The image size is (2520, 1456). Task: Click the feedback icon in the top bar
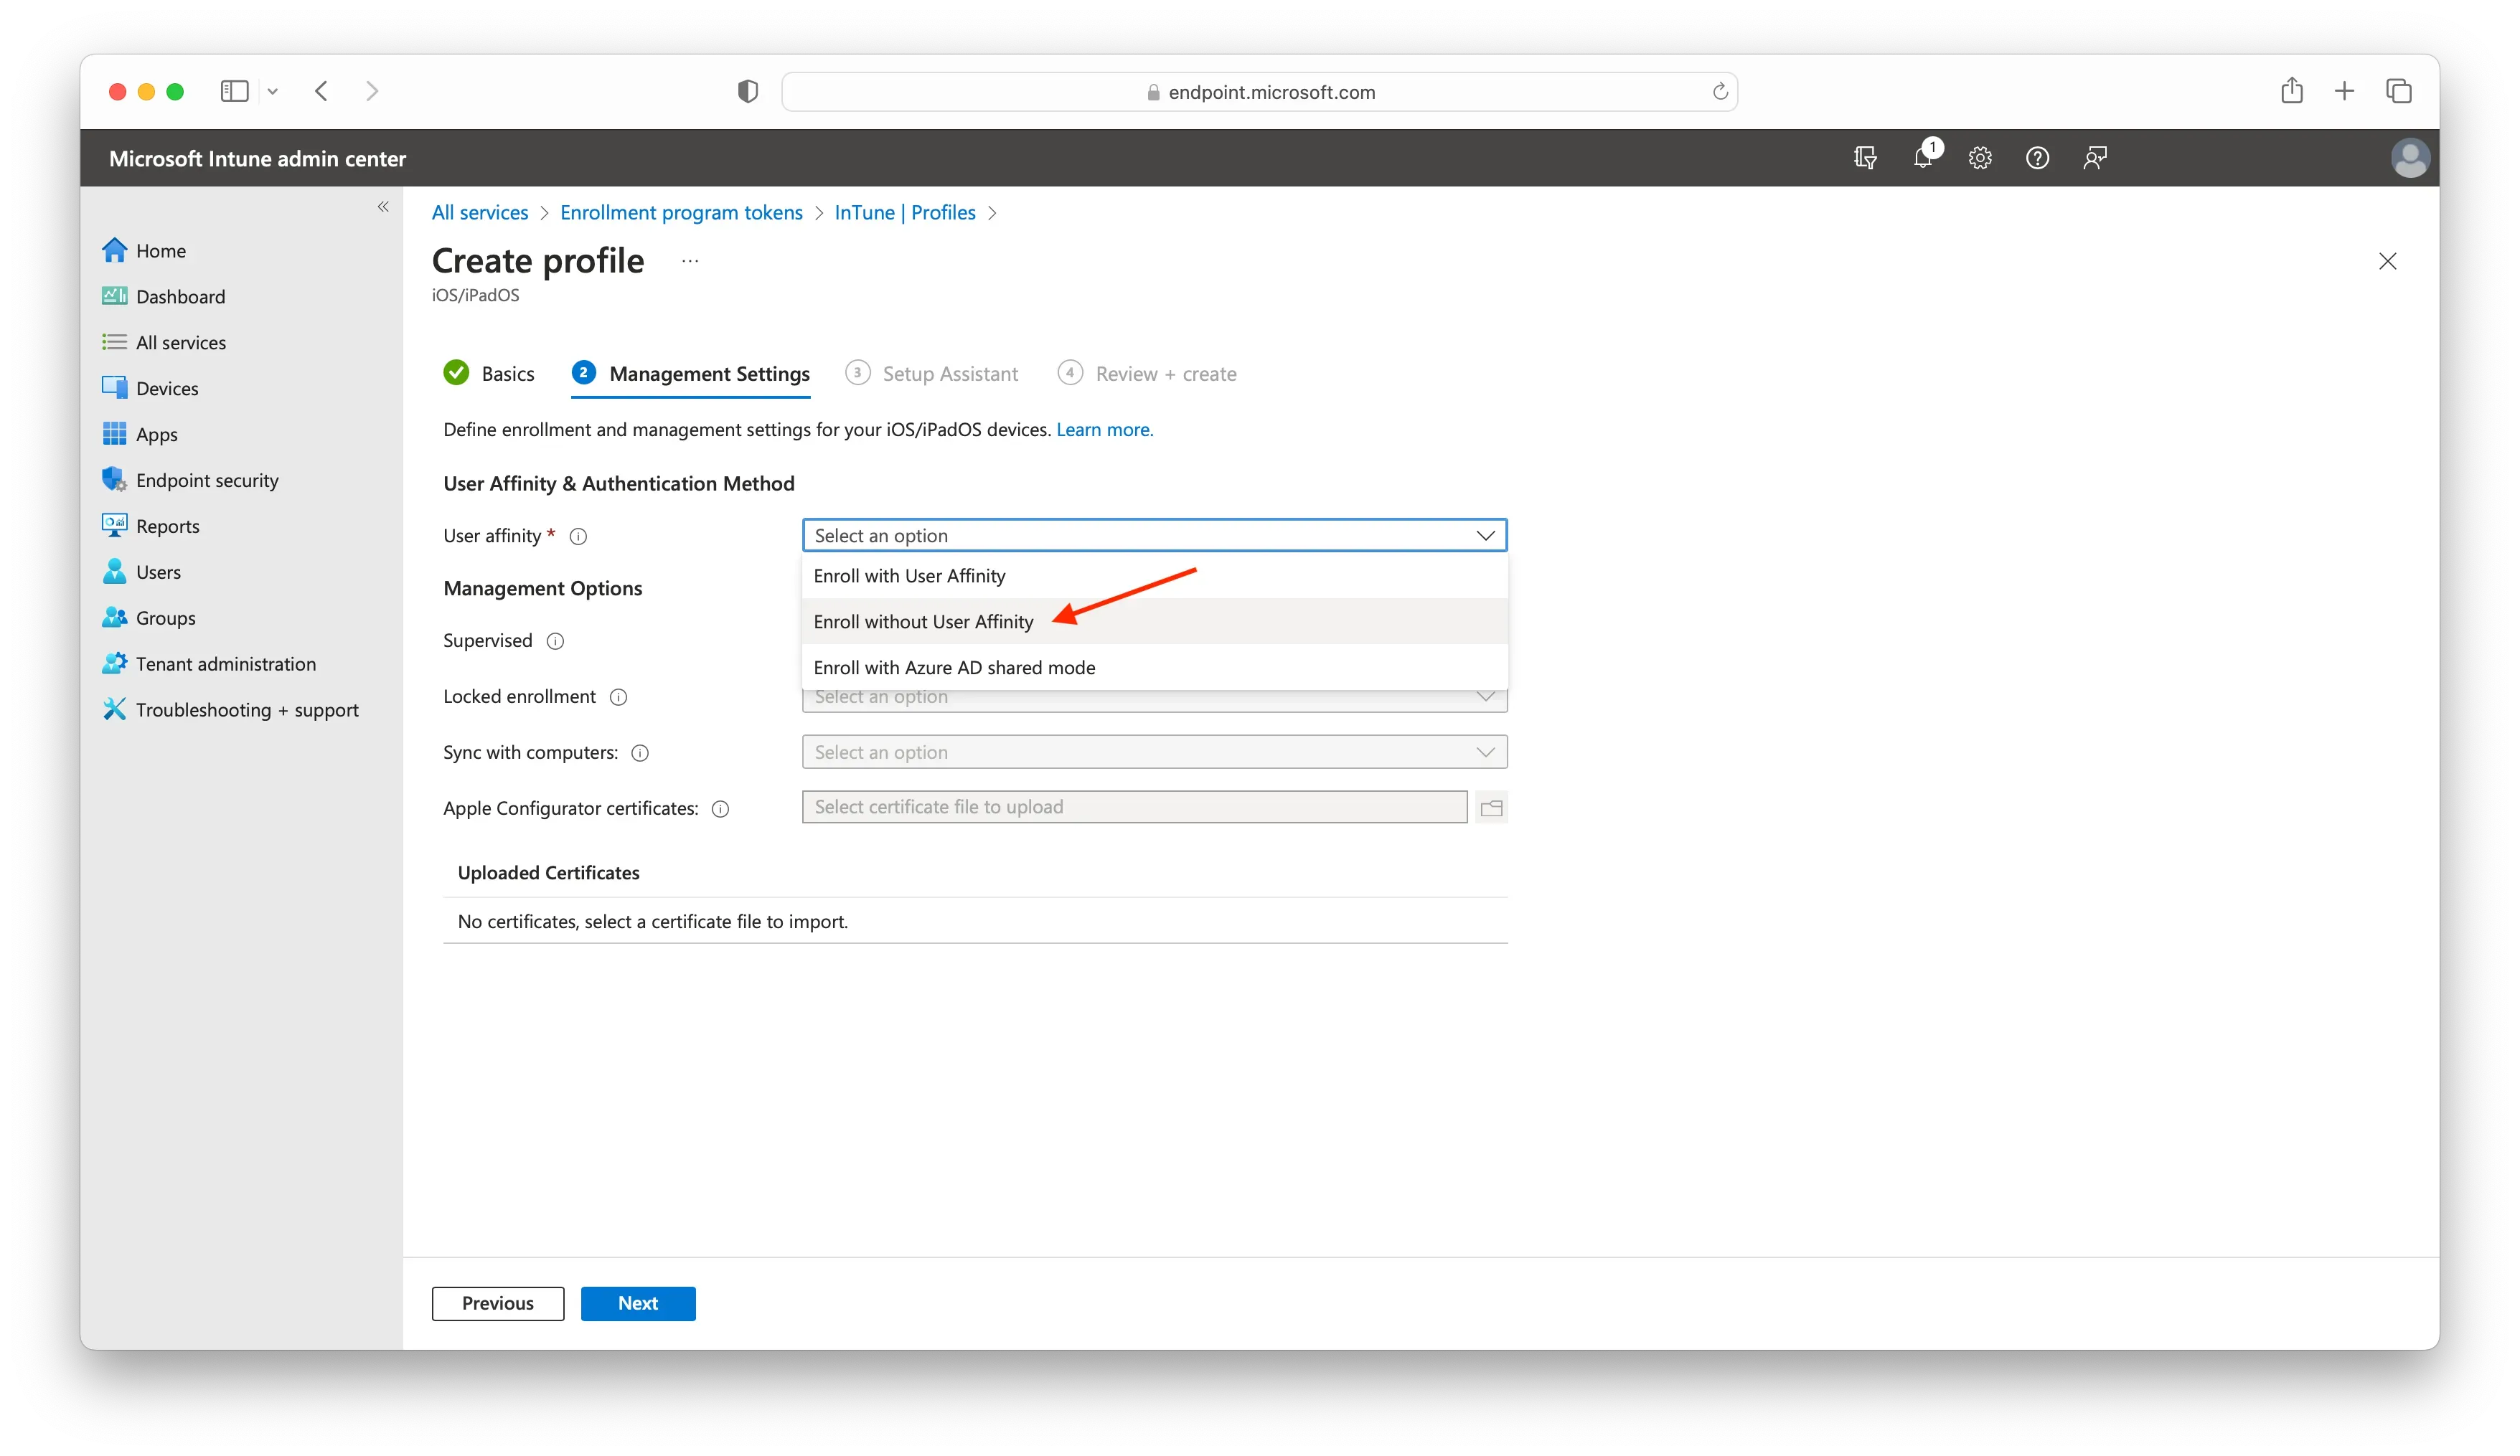[x=2094, y=157]
